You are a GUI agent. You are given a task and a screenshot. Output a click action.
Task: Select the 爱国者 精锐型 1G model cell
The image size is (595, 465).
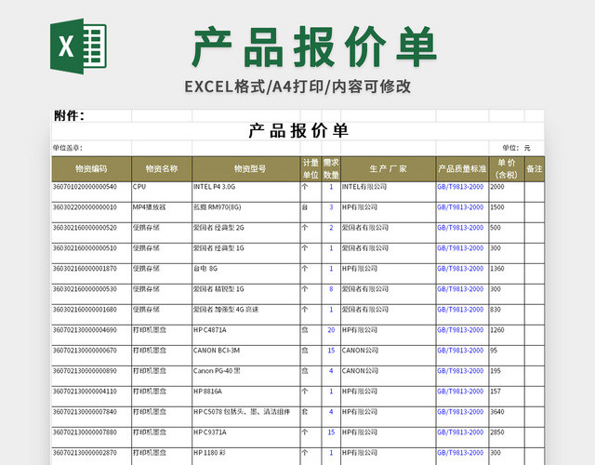[245, 294]
